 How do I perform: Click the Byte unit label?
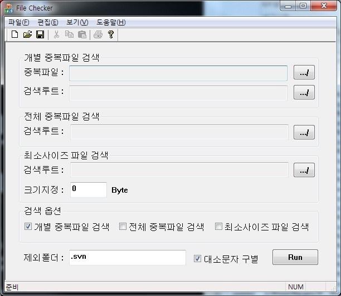[120, 190]
